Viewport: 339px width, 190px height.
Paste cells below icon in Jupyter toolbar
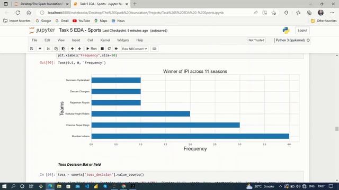click(x=64, y=49)
